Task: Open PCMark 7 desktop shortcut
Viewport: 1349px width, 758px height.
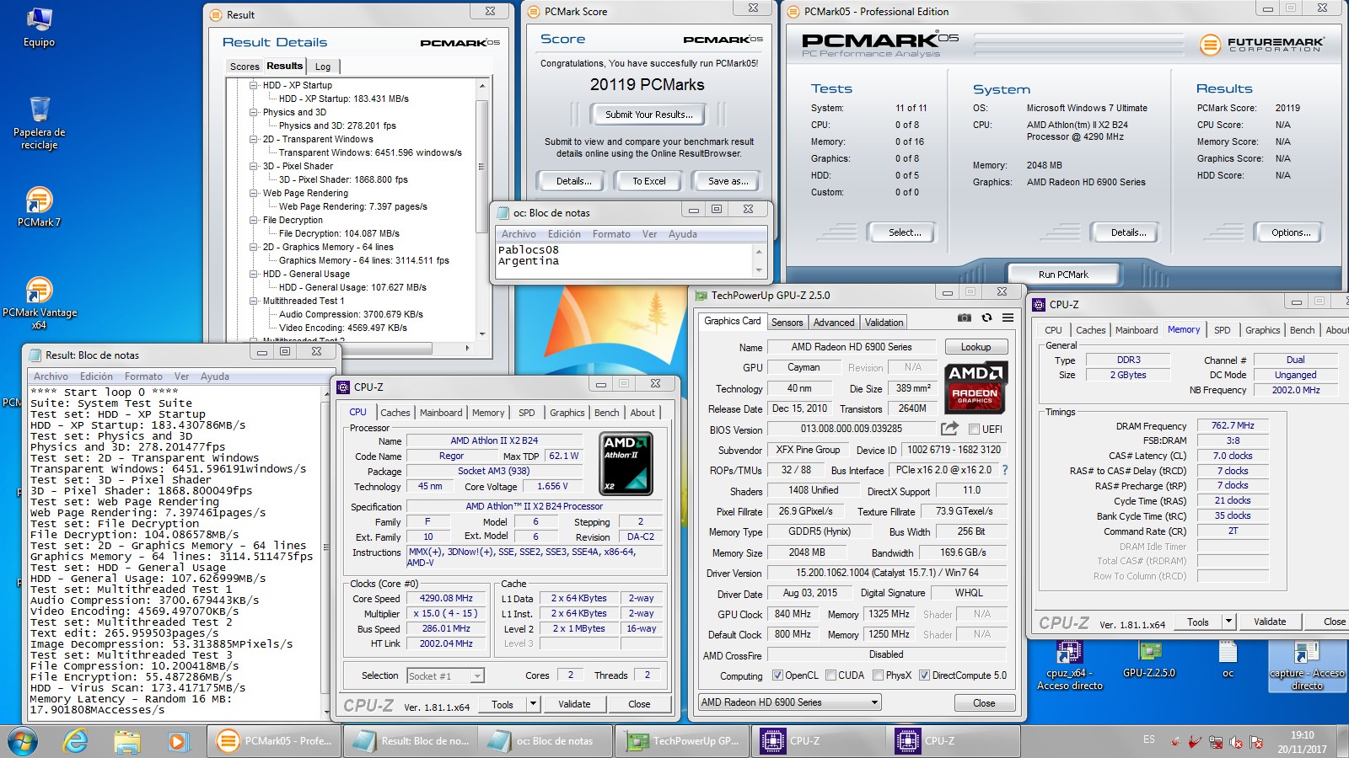Action: [x=39, y=207]
